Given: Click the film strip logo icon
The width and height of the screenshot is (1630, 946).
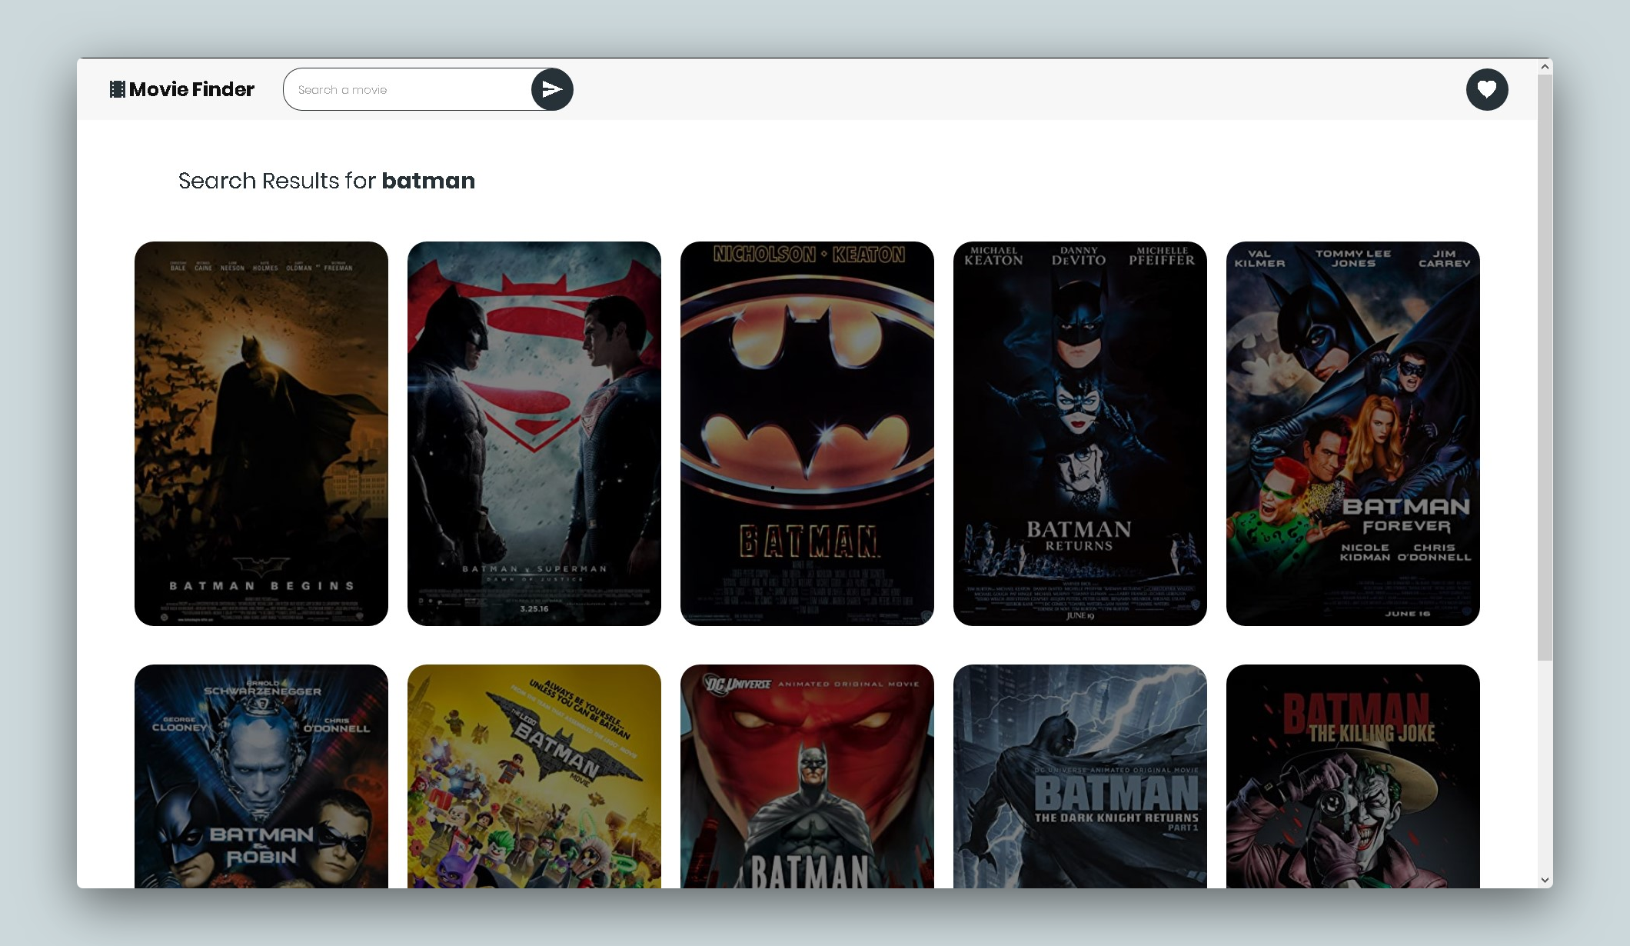Looking at the screenshot, I should point(117,89).
